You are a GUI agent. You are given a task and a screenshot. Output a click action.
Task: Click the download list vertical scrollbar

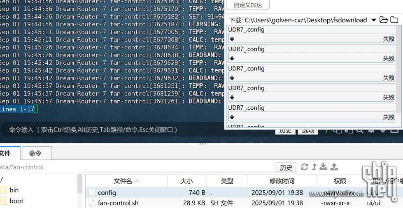pyautogui.click(x=398, y=69)
